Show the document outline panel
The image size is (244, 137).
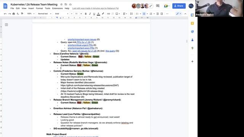click(x=6, y=24)
